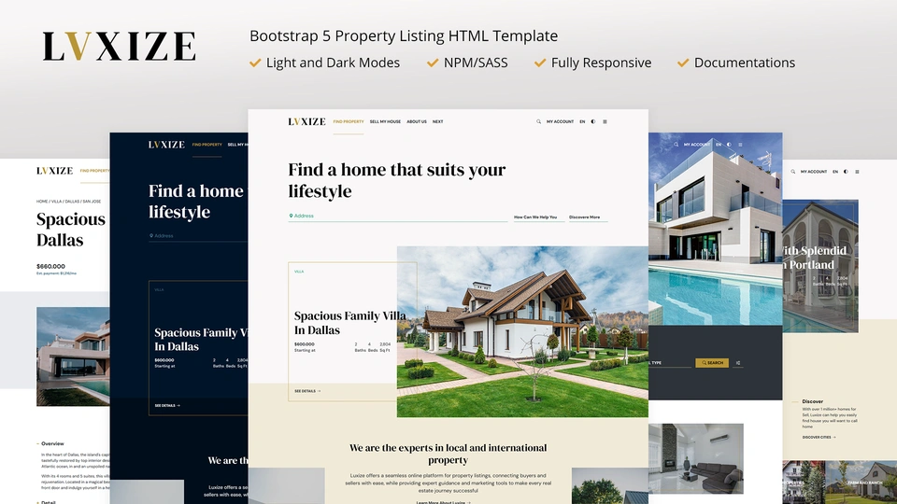Image resolution: width=897 pixels, height=504 pixels.
Task: Open the Discovere More dropdown
Action: [x=588, y=217]
